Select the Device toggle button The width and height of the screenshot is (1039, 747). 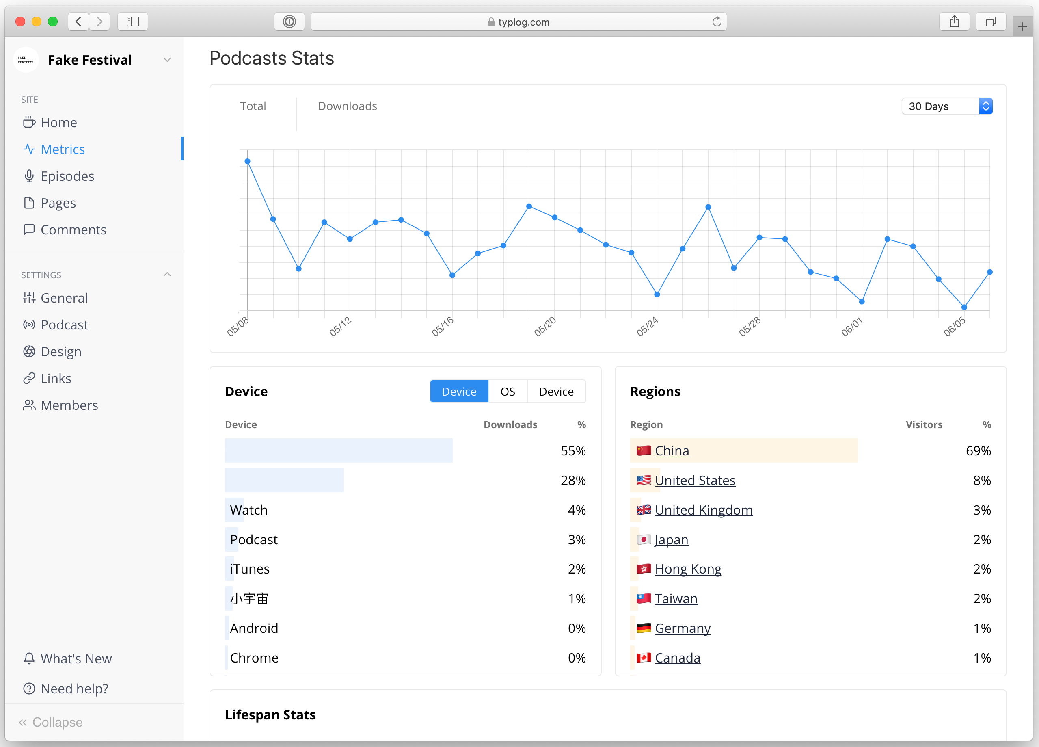459,391
